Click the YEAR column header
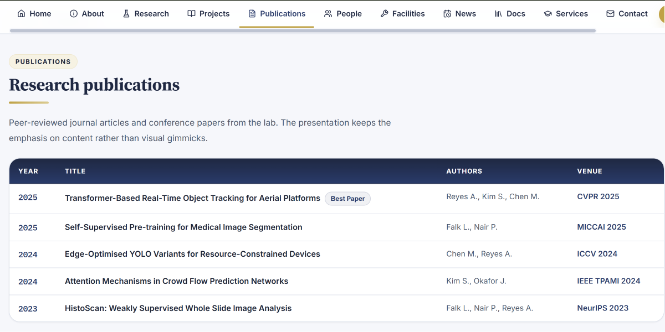 (x=28, y=171)
